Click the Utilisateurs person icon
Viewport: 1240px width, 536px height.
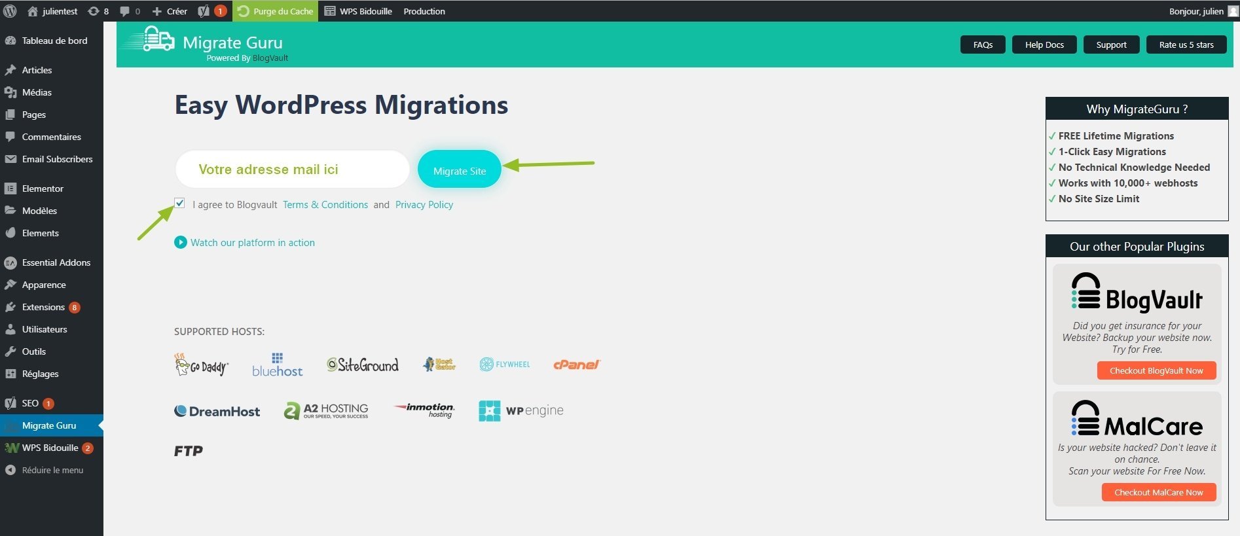(x=10, y=329)
